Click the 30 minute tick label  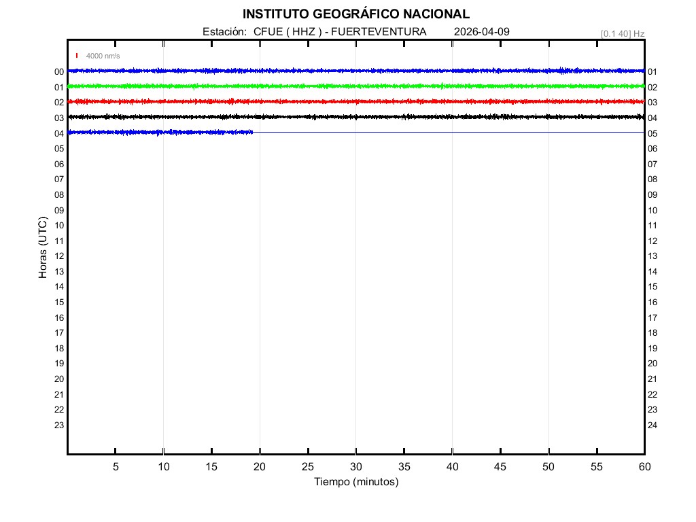[355, 467]
